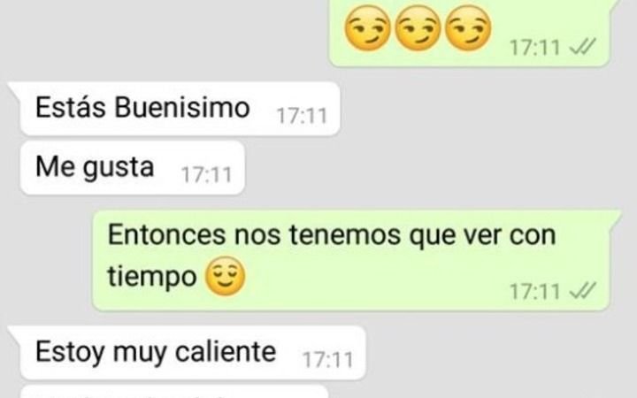The width and height of the screenshot is (637, 398).
Task: Click double check marks in the emoji-only bubble
Action: point(582,46)
